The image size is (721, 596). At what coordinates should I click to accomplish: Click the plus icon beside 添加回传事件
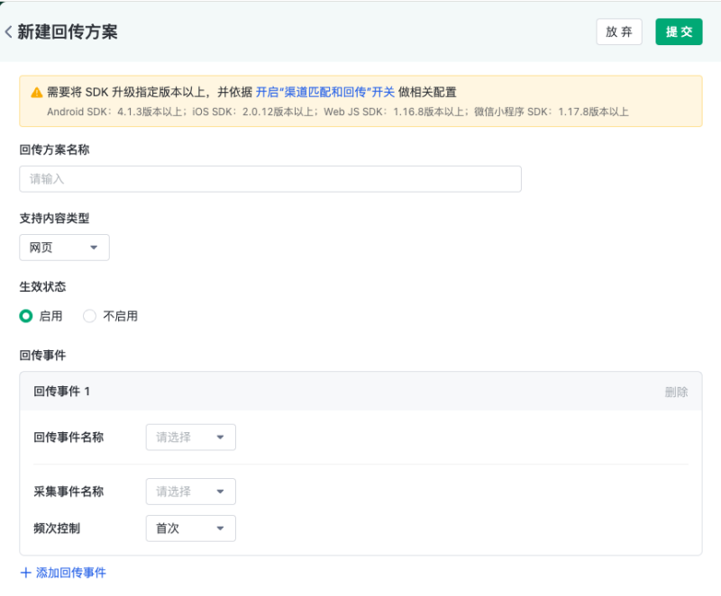26,573
